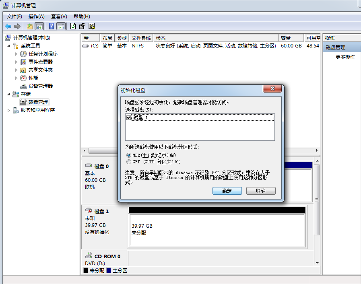
Task: Collapse the 存储 tree node
Action: point(9,94)
